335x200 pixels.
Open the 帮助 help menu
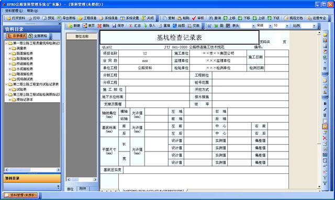coord(32,10)
